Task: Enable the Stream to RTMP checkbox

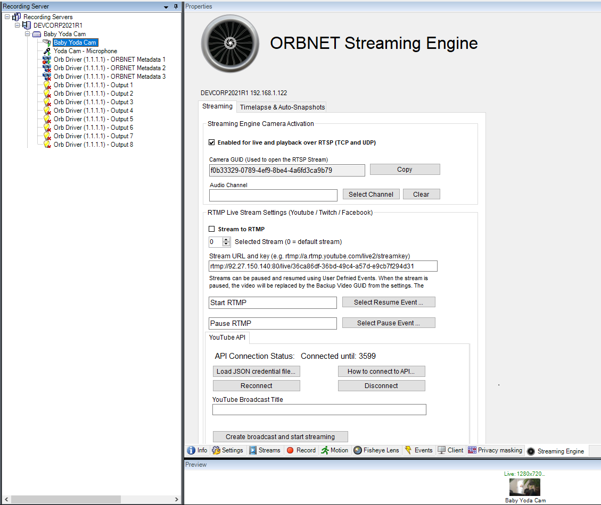Action: click(211, 229)
